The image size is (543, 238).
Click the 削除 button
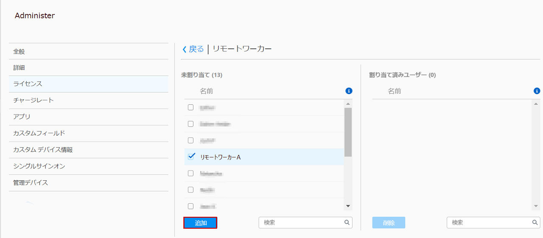[x=389, y=223]
